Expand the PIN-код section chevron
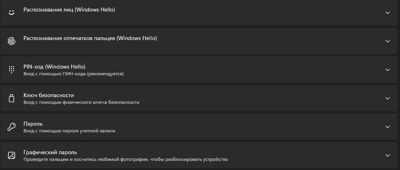Viewport: 400px width, 170px height. 388,70
